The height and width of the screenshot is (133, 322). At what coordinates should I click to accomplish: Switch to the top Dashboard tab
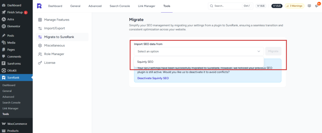coord(55,6)
